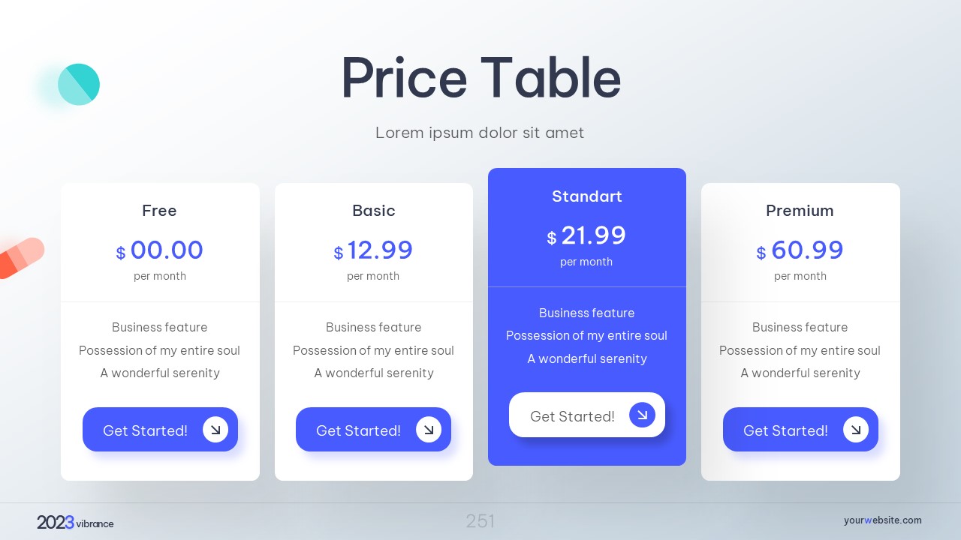961x540 pixels.
Task: Select the Standart plan title
Action: click(x=586, y=196)
